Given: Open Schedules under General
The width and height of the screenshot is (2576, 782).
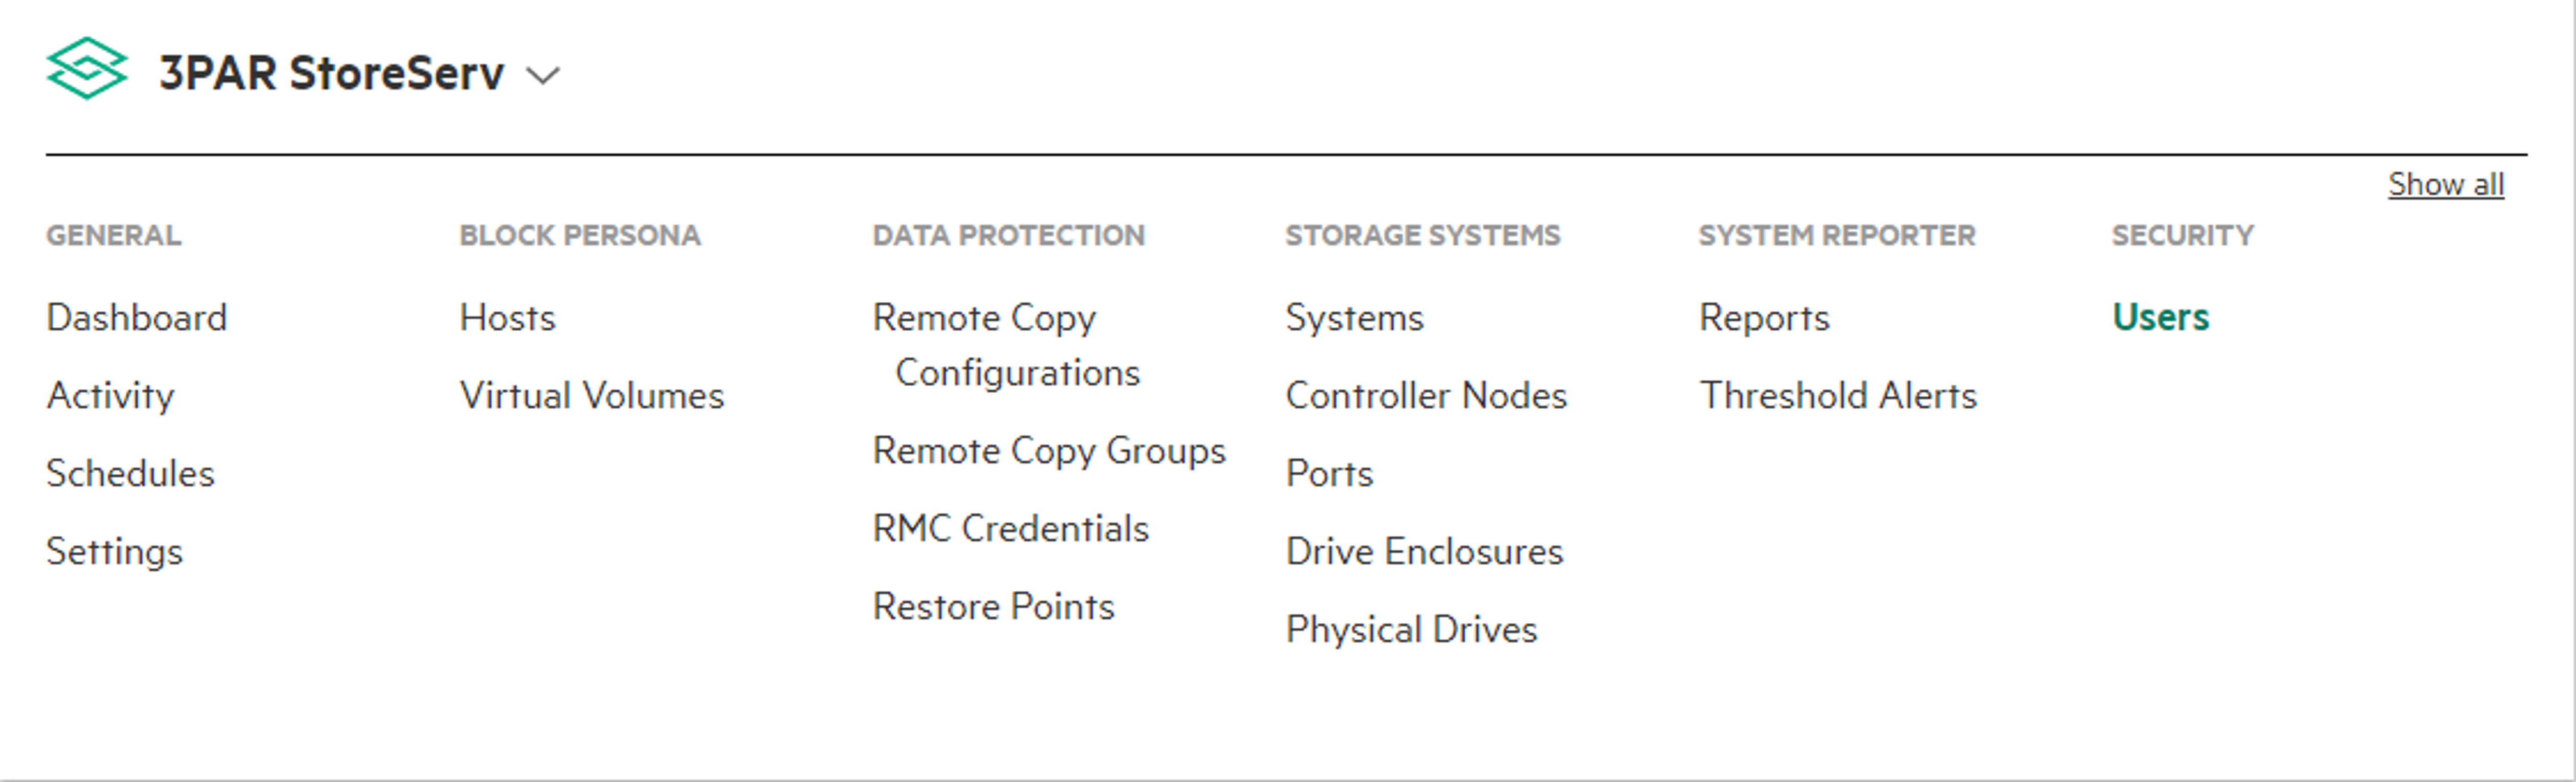Looking at the screenshot, I should (131, 473).
